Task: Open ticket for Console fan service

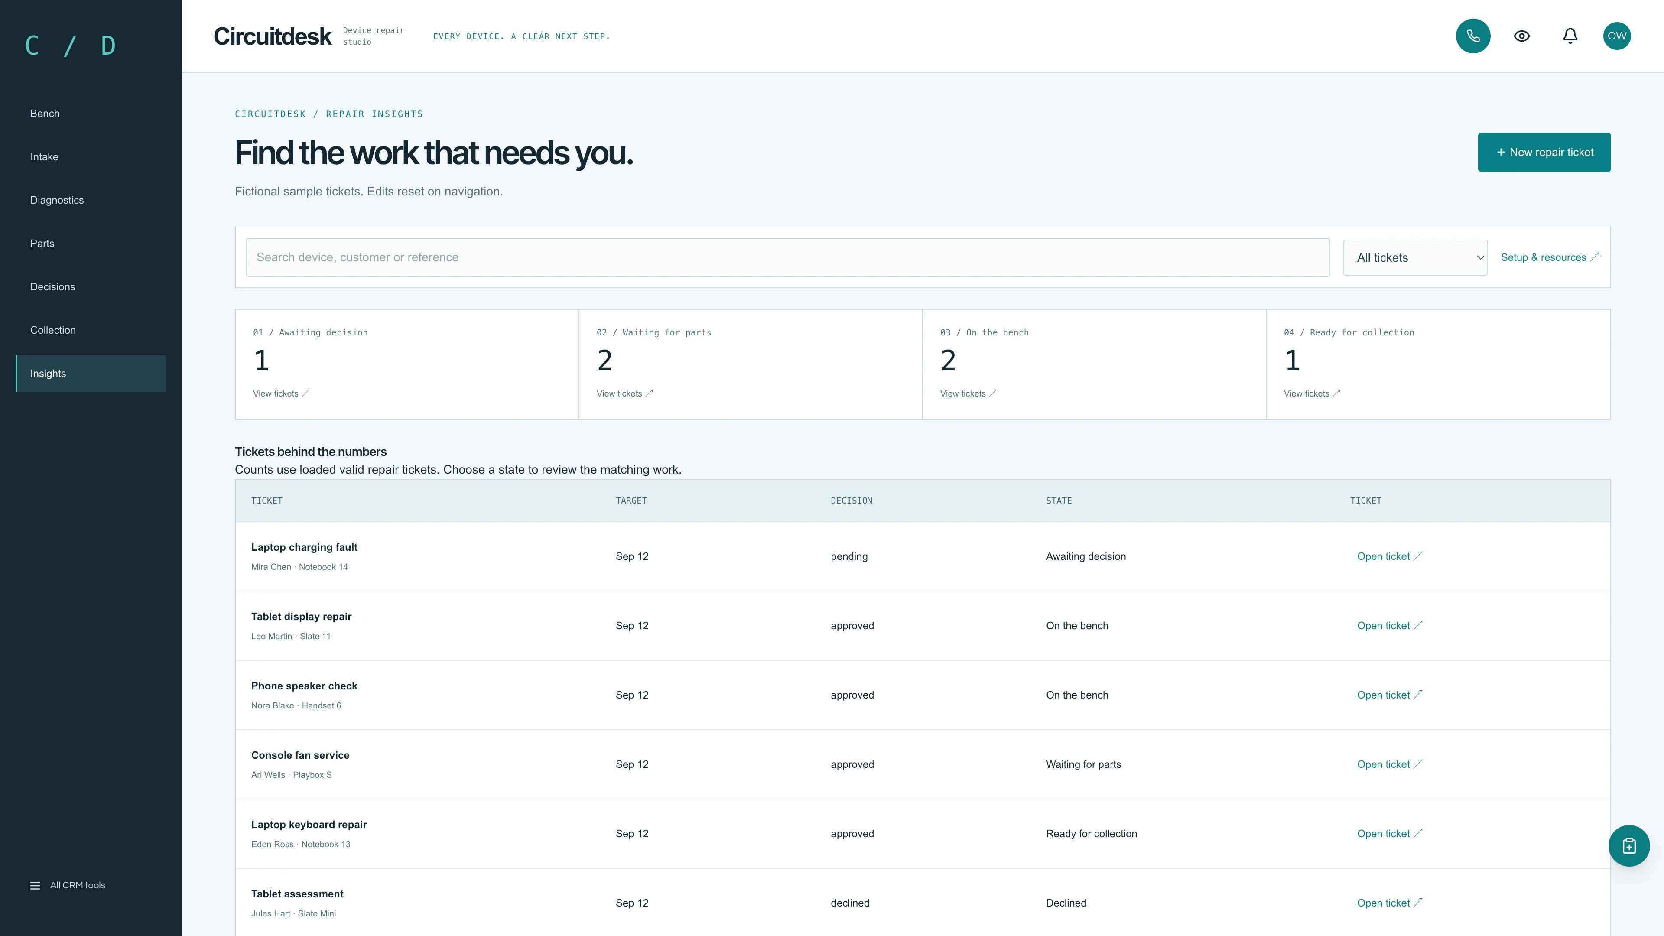Action: click(1389, 764)
